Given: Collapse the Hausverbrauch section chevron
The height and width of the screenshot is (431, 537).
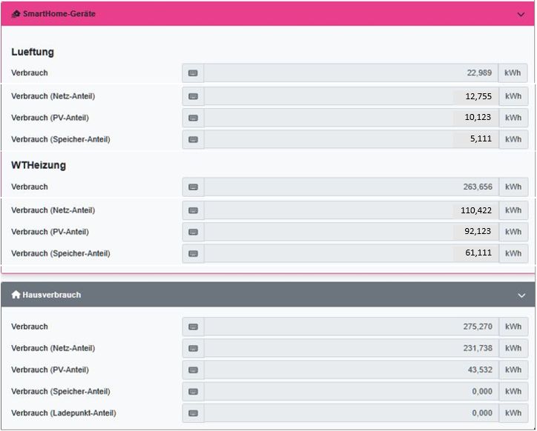Looking at the screenshot, I should 521,295.
